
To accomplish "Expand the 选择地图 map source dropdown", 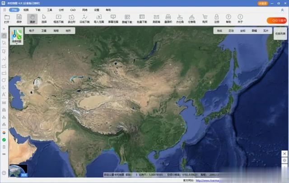I will [17, 36].
